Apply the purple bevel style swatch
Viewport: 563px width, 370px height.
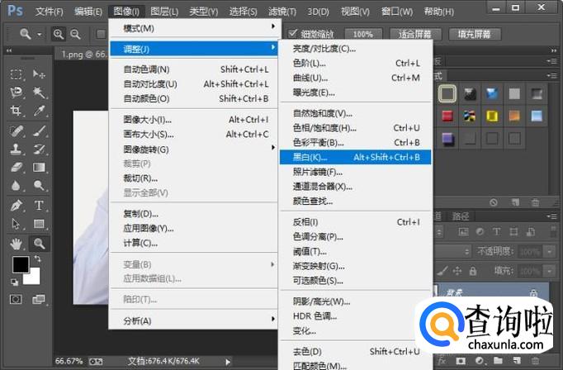tap(447, 138)
